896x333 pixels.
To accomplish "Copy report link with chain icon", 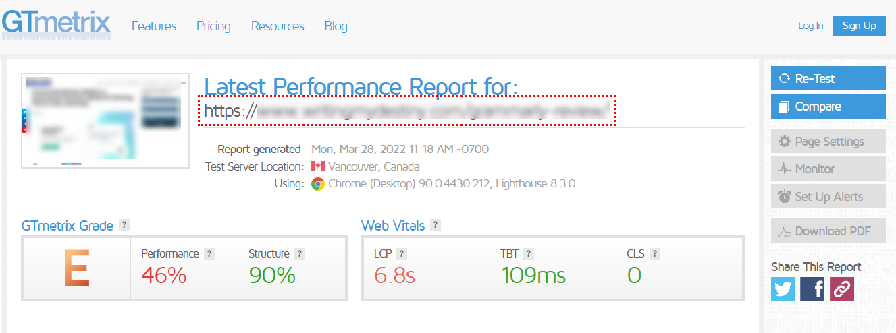I will point(842,289).
